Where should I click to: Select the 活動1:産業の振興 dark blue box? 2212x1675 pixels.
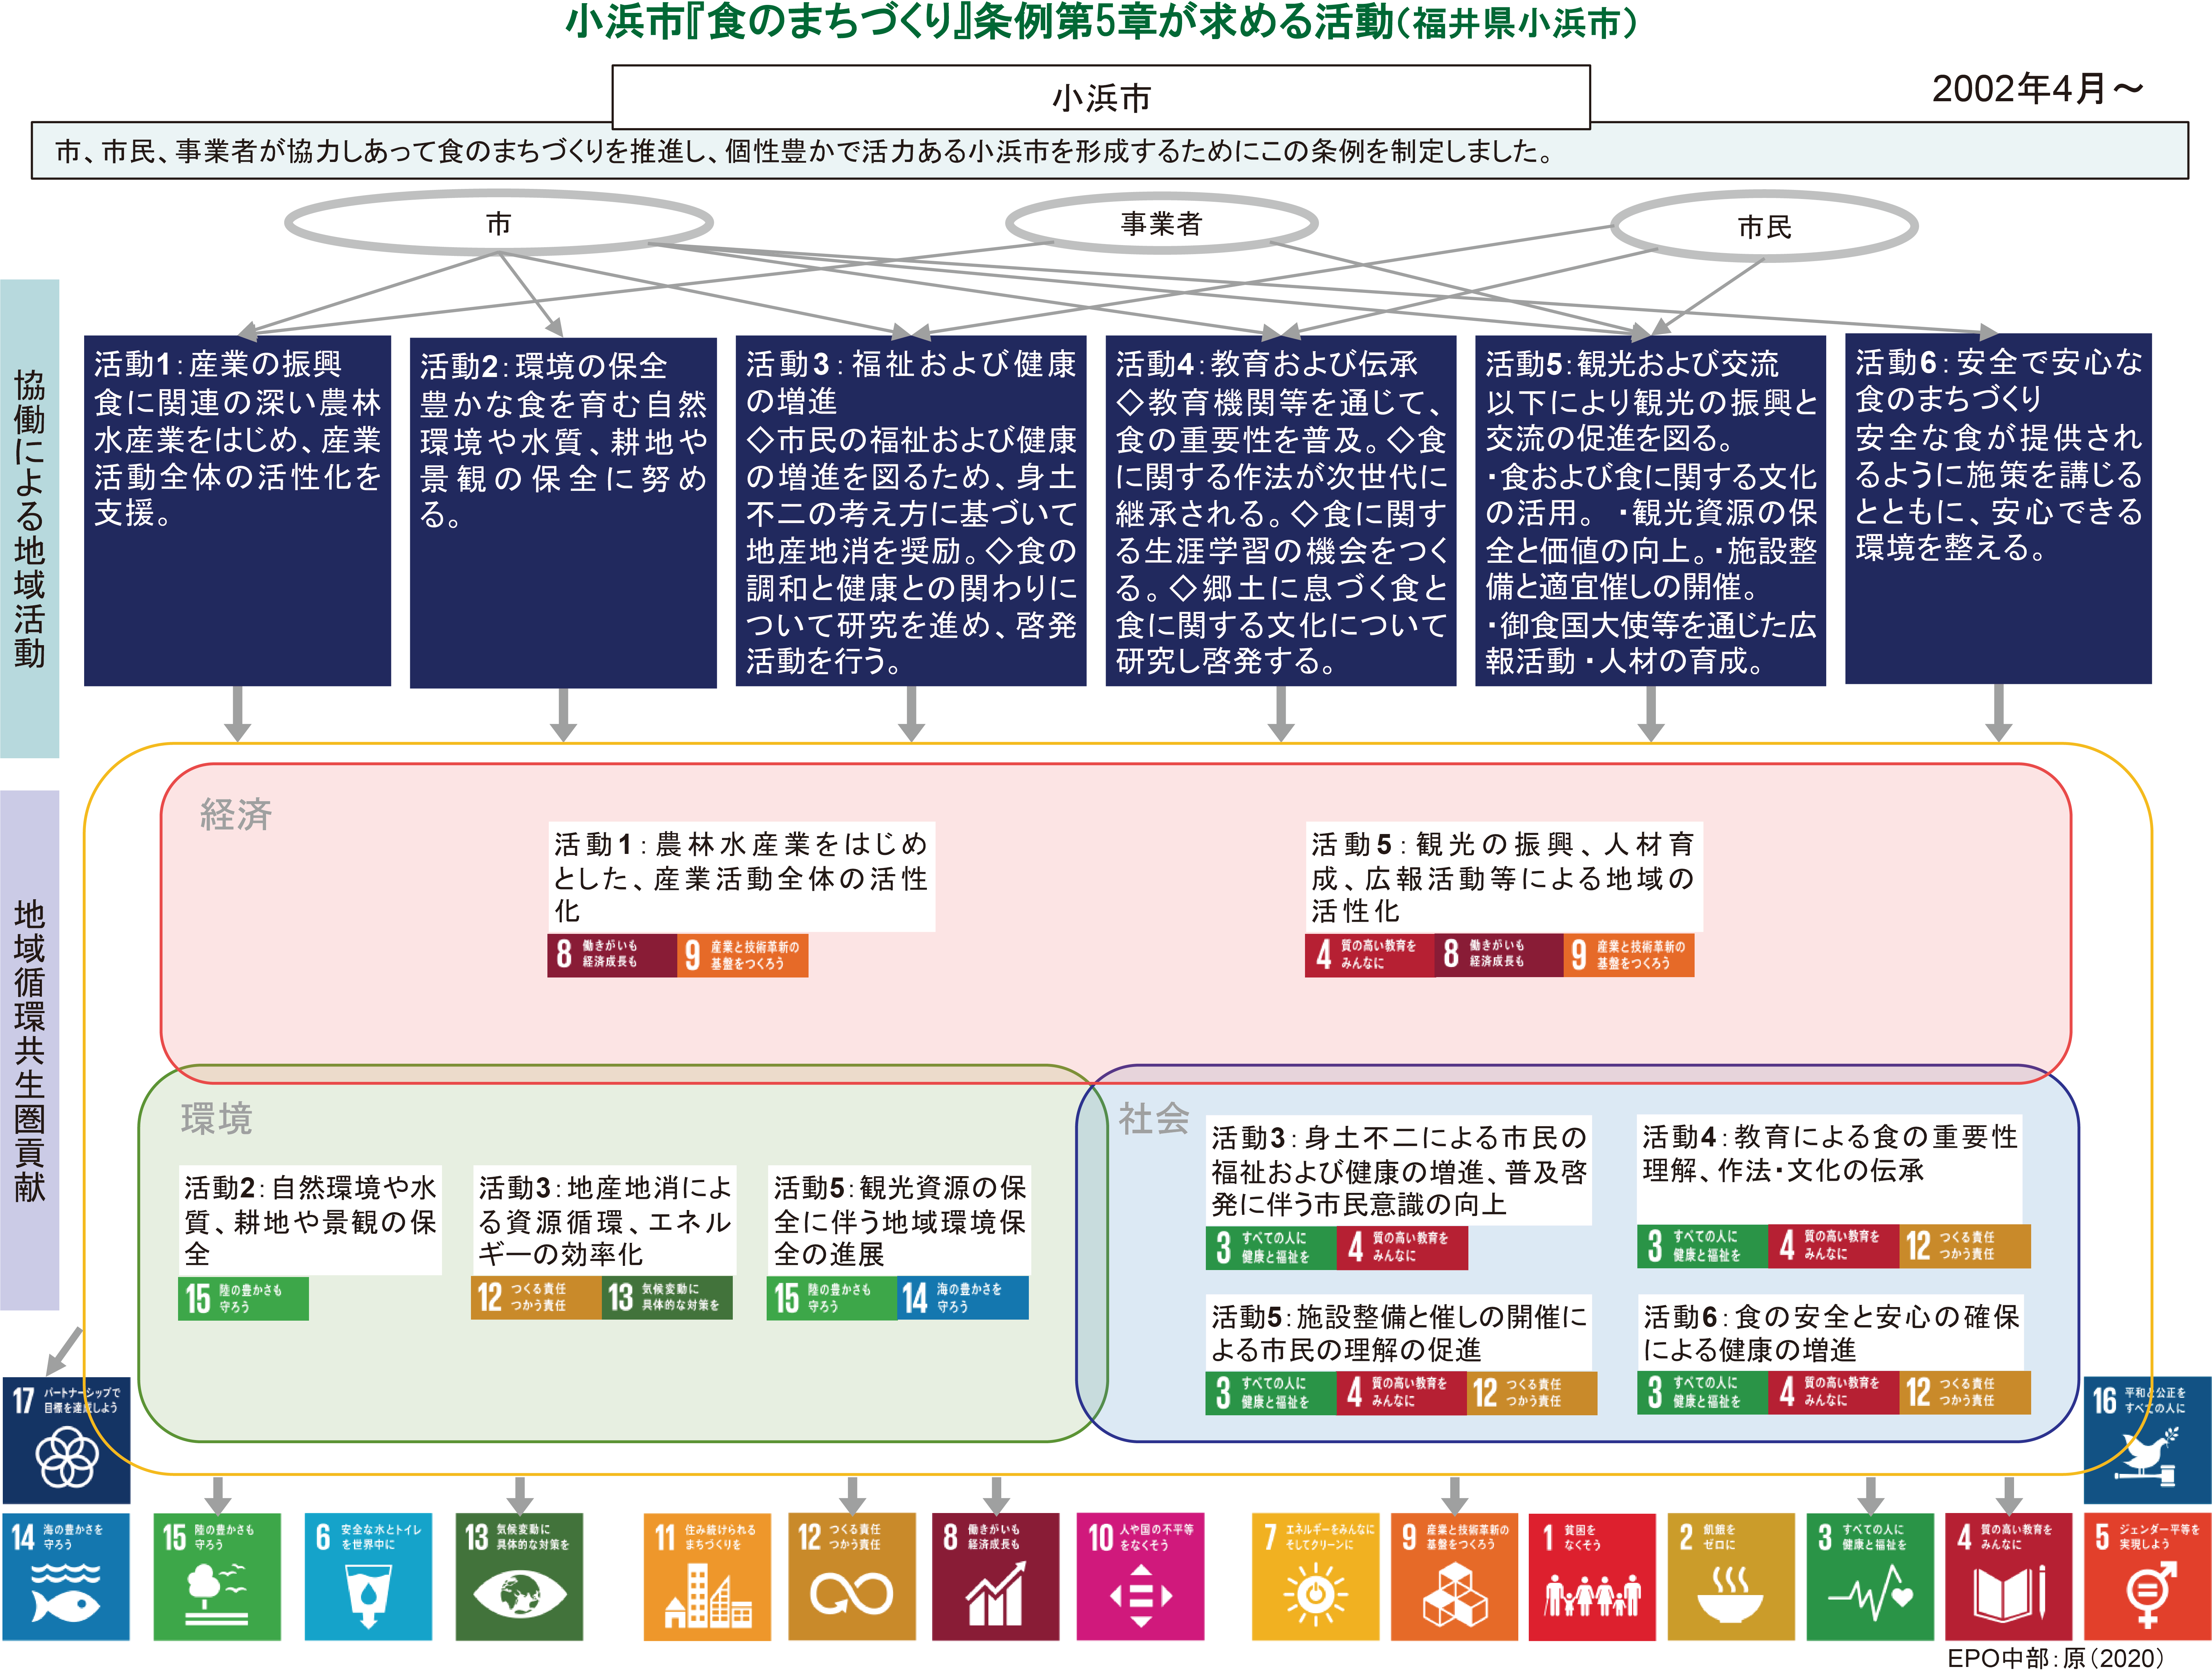[237, 511]
